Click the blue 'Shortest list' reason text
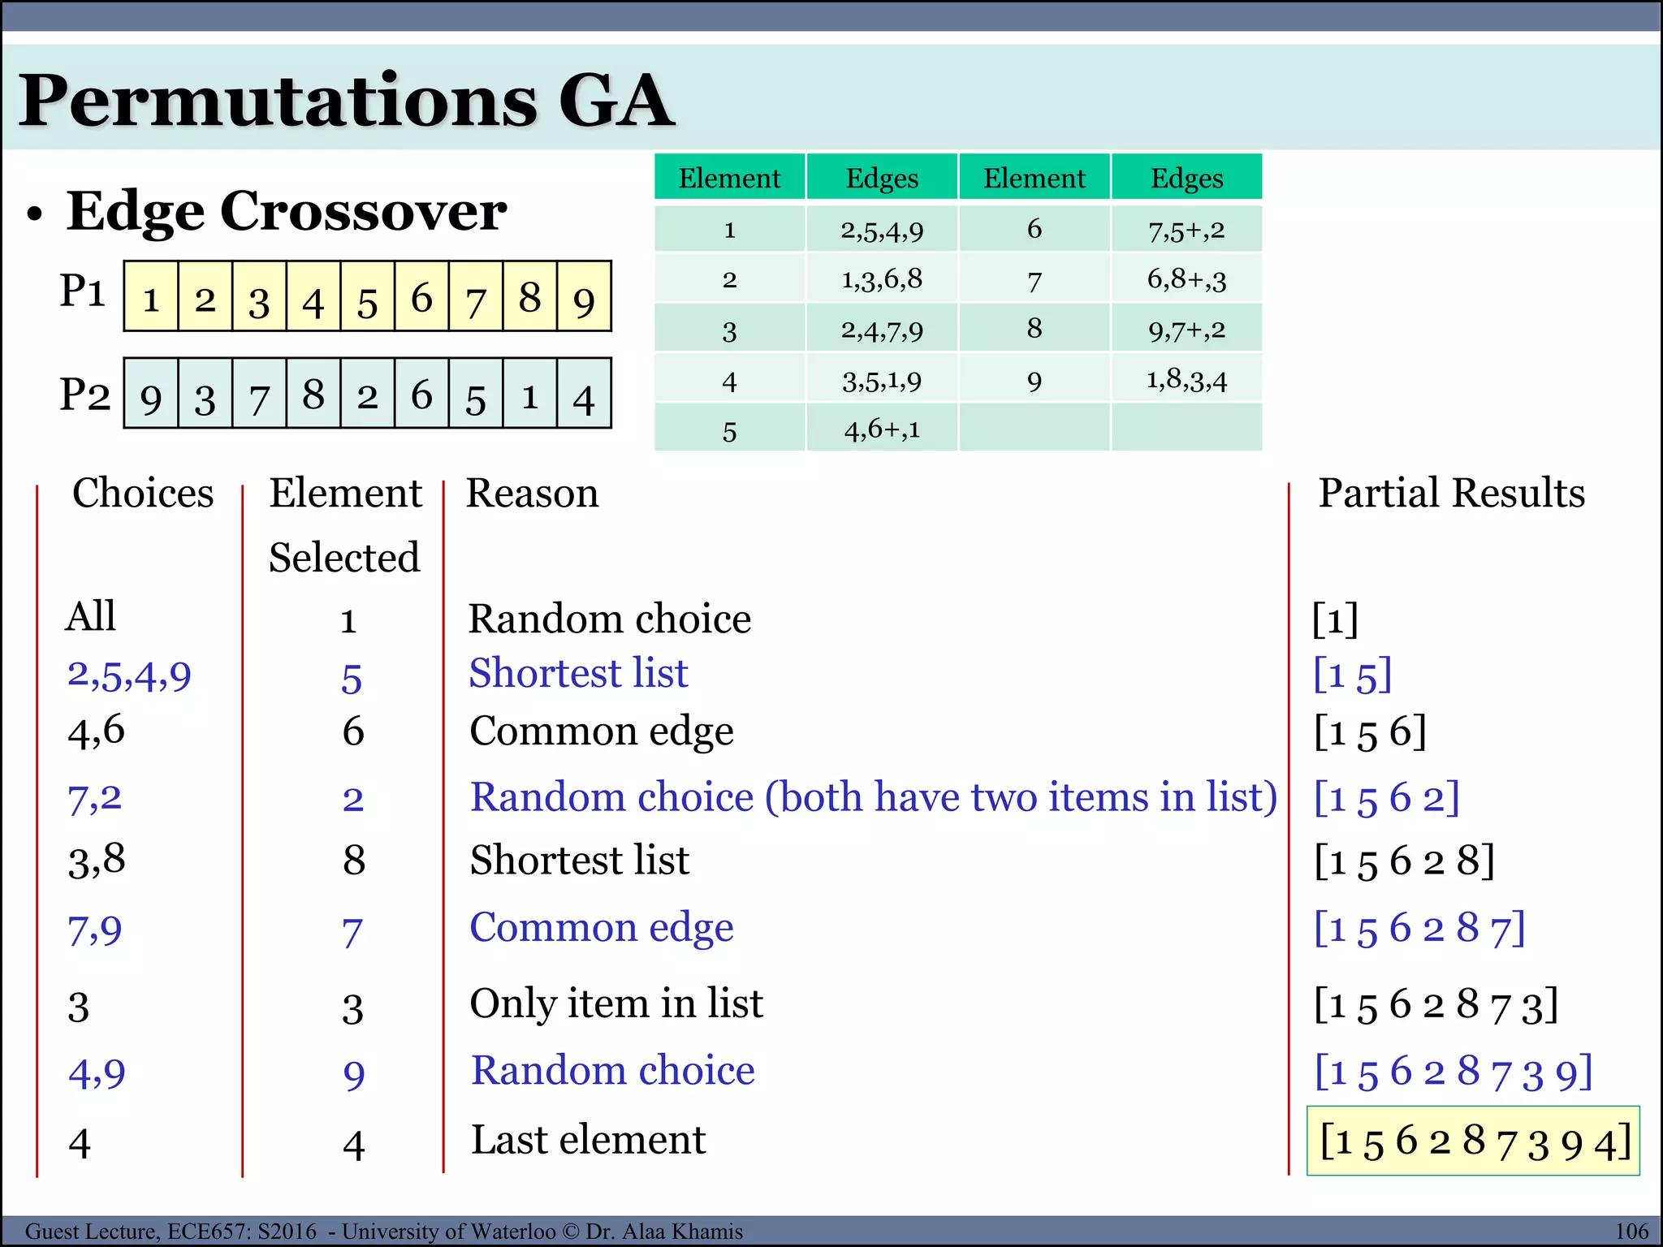Image resolution: width=1663 pixels, height=1247 pixels. tap(578, 673)
